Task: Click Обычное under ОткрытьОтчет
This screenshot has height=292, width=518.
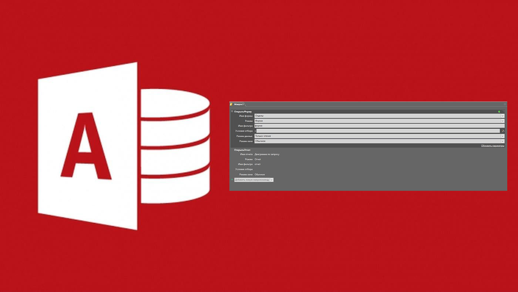Action: tap(260, 175)
